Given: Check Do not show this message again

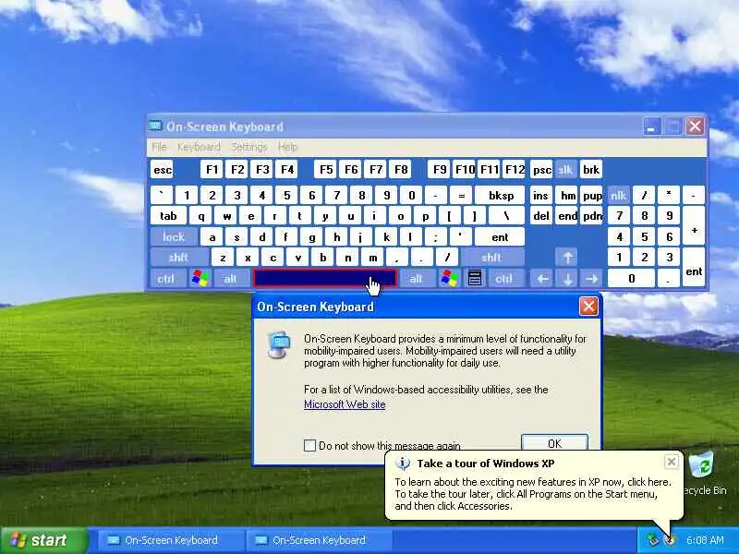Looking at the screenshot, I should (309, 445).
